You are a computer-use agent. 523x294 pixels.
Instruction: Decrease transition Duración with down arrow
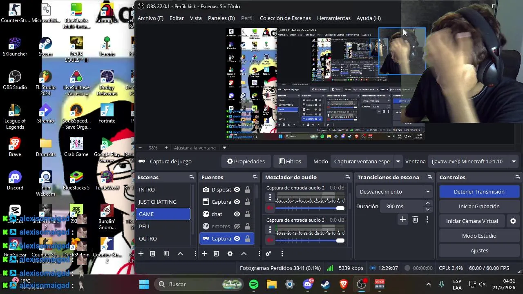point(428,209)
